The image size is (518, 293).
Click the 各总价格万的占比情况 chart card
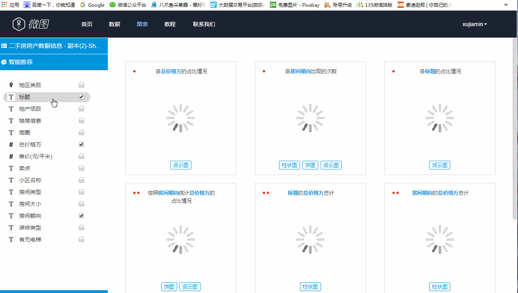click(181, 118)
